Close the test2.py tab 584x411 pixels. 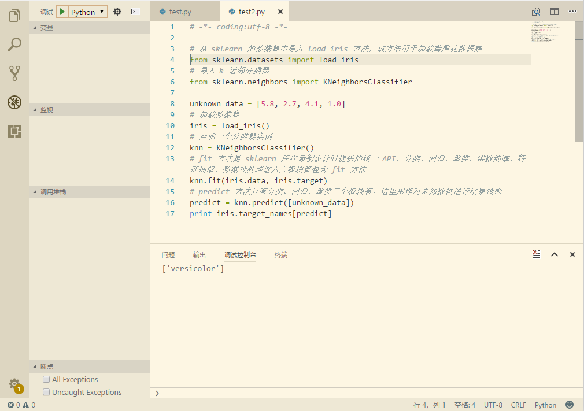[280, 12]
